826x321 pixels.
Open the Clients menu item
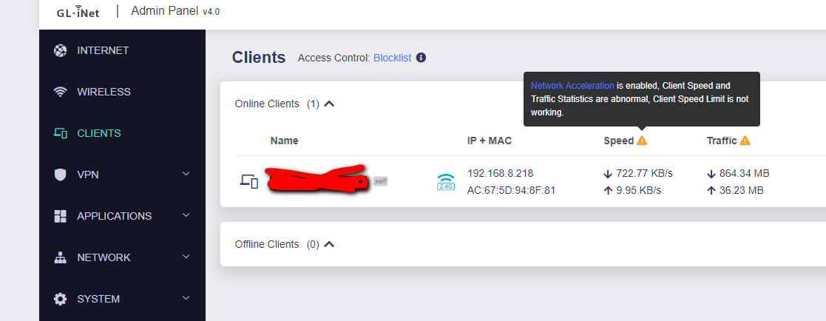tap(98, 133)
